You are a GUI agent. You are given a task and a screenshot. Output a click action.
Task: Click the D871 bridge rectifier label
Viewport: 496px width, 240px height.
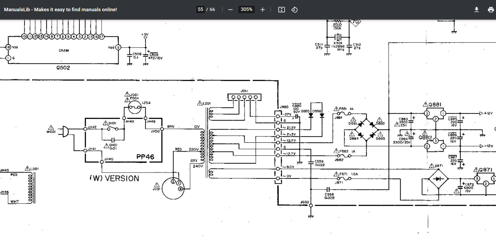click(x=439, y=166)
